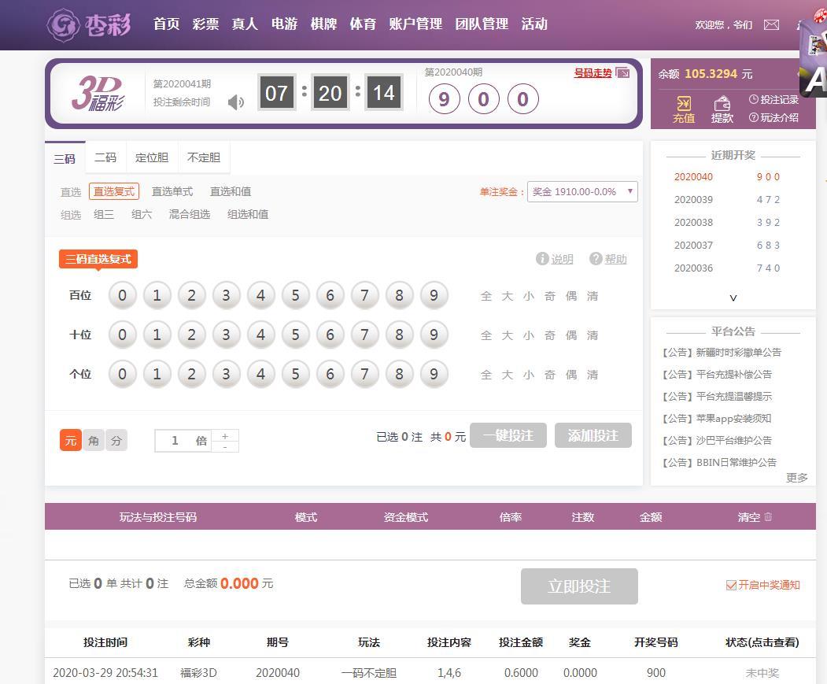Open 团队管理 in the top menu

[x=482, y=24]
